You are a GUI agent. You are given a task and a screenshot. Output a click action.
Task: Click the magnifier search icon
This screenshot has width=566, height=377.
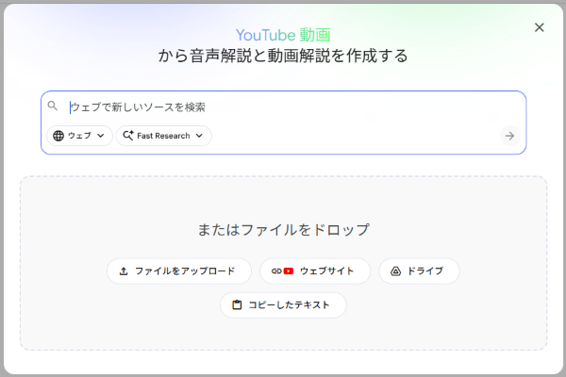(x=53, y=107)
